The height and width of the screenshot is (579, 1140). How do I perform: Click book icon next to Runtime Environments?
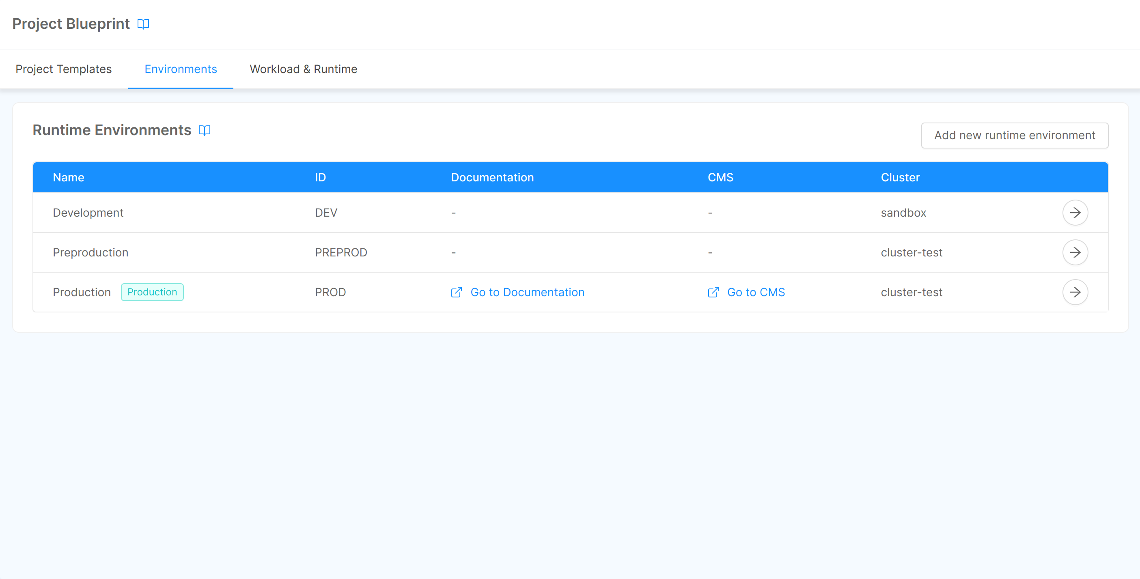point(205,131)
